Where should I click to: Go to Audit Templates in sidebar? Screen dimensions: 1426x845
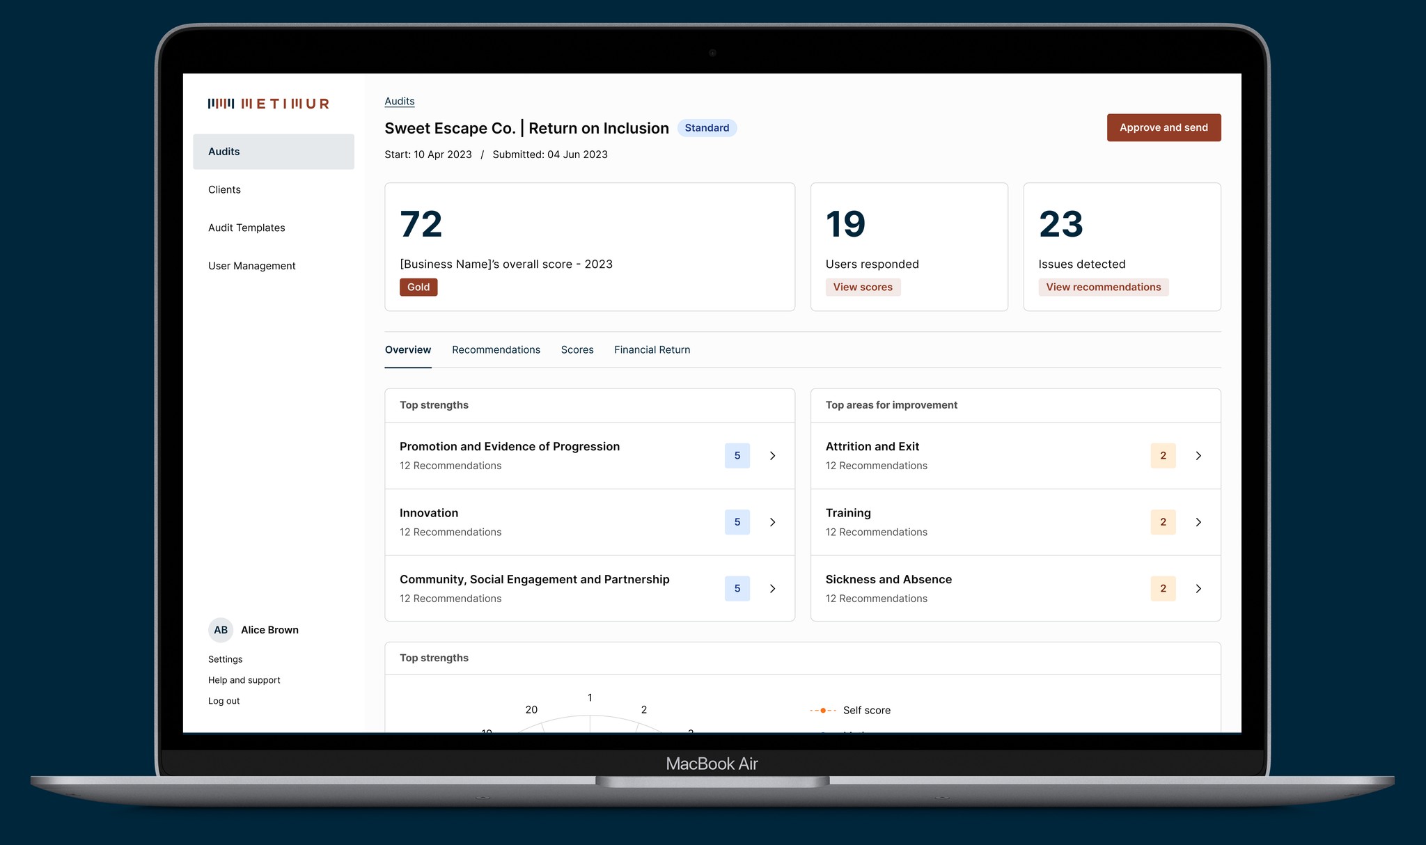coord(246,228)
